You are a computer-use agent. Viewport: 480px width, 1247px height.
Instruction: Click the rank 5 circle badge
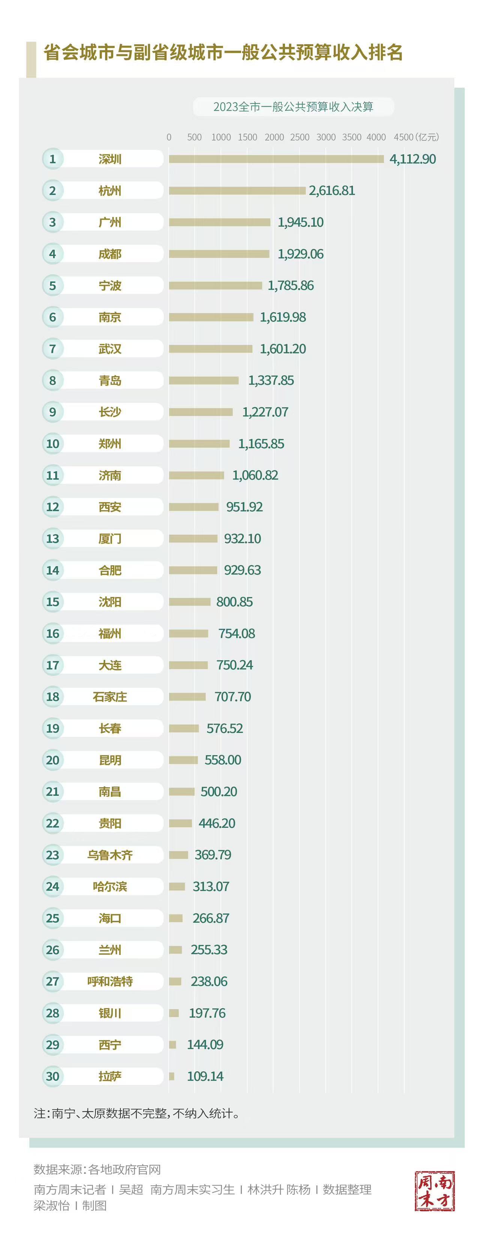pos(53,286)
